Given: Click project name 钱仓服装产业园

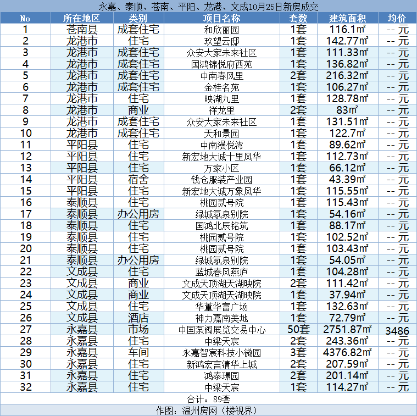Looking at the screenshot, I should coord(221,180).
